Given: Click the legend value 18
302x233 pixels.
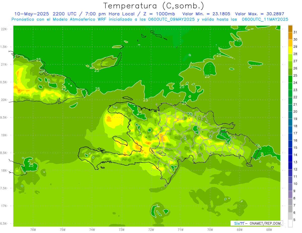Looking at the screenshot, I should coord(295,126).
